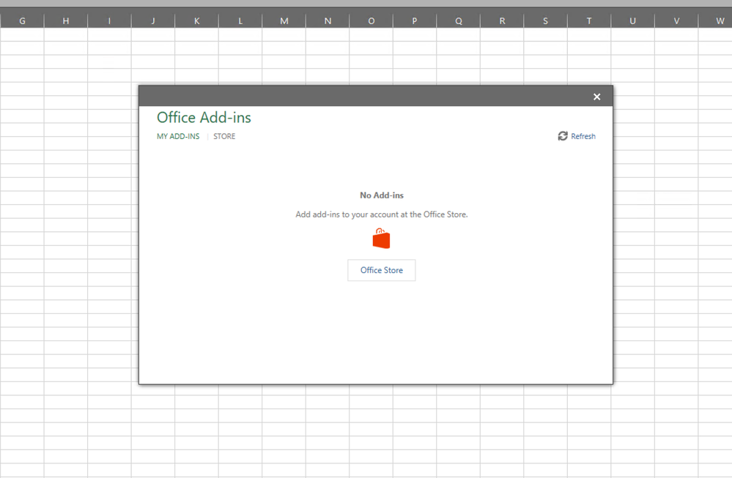
Task: Select column S header
Action: pyautogui.click(x=545, y=20)
